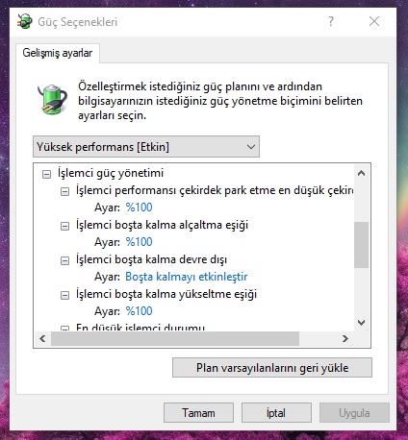Collapse İşlemci boşta kalma yükseltme eşiği
This screenshot has height=440, width=408.
64,295
